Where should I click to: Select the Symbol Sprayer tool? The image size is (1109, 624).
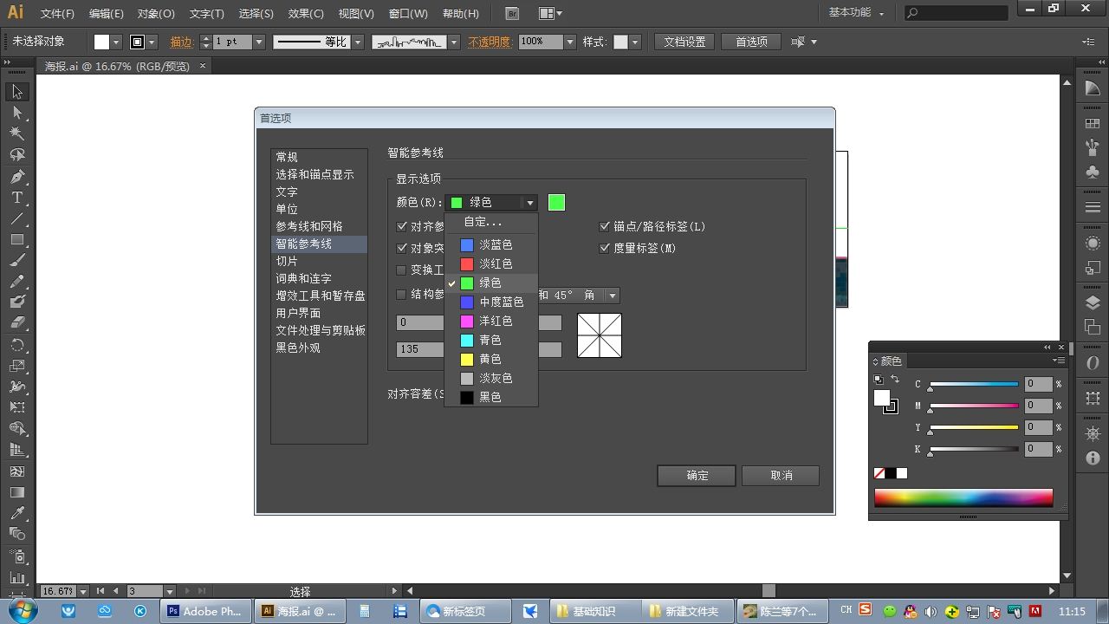[x=16, y=556]
